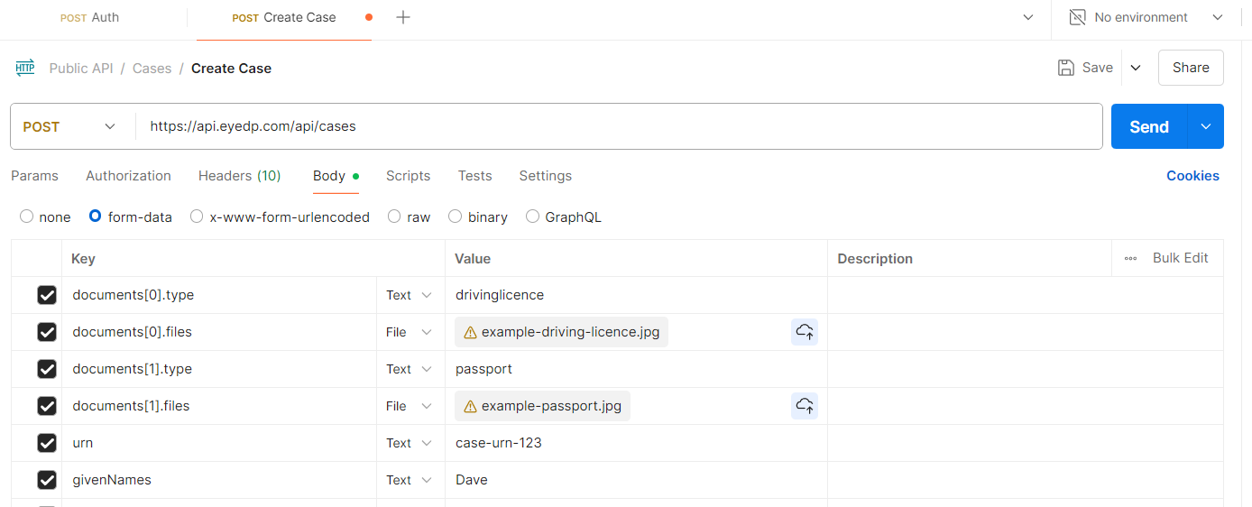Image resolution: width=1252 pixels, height=507 pixels.
Task: Click the No environment icon
Action: click(1077, 17)
